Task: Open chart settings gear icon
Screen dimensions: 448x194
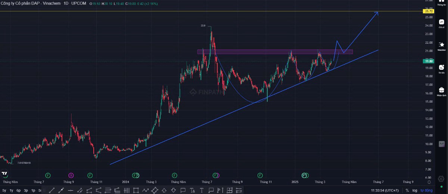Action: [429, 182]
